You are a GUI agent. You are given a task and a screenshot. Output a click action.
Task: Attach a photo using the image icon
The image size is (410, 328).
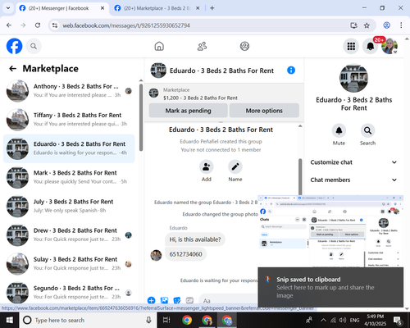164,301
